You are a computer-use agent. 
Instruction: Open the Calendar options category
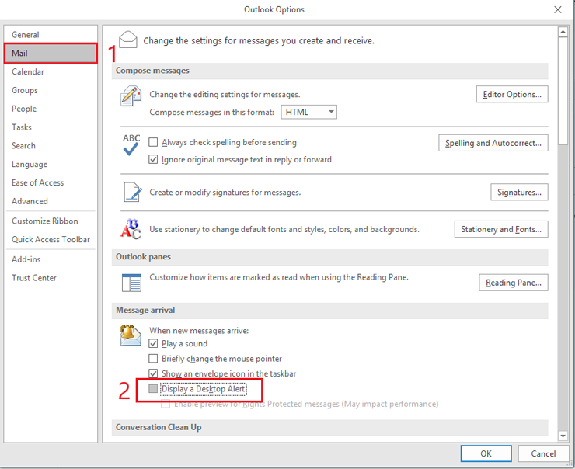[51, 71]
